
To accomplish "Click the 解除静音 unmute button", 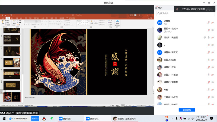I will click(187, 110).
